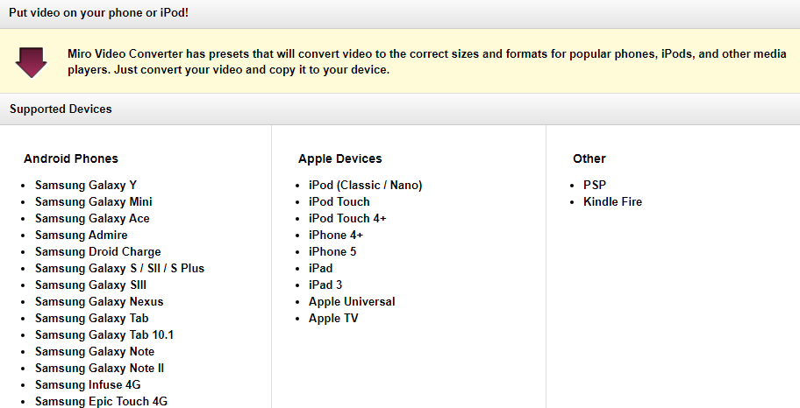Pick Samsung Galaxy Nexus device
800x408 pixels.
pos(99,301)
